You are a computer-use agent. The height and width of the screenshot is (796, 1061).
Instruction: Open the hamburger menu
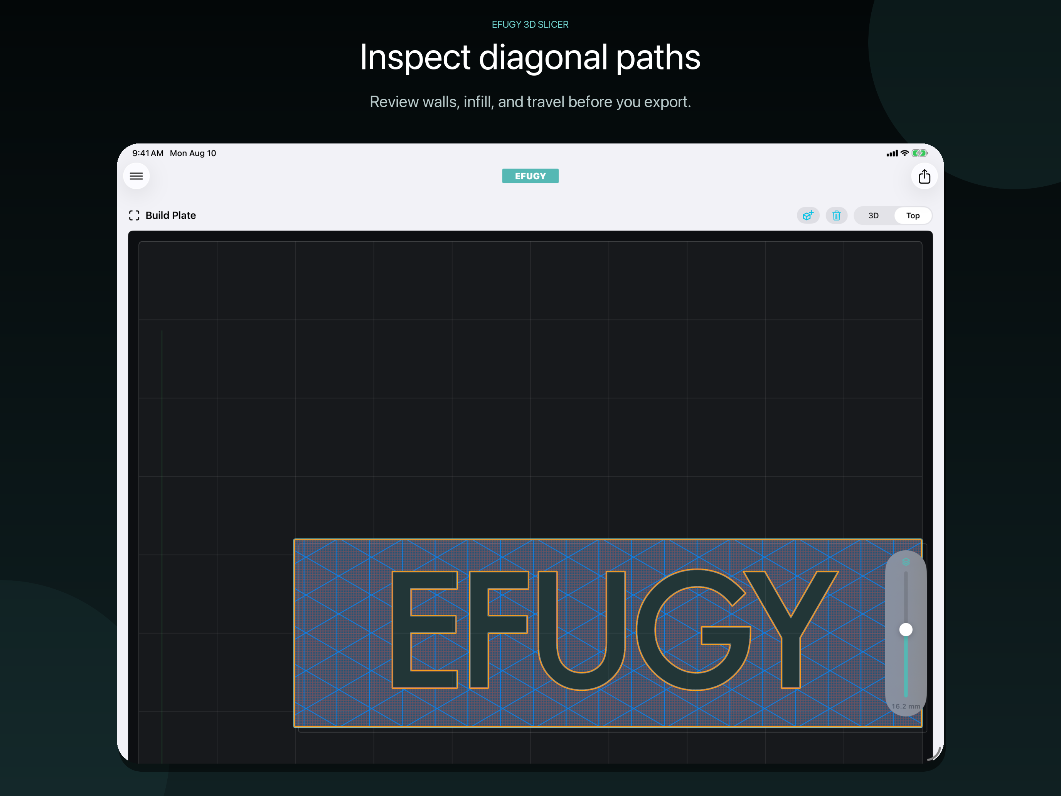pyautogui.click(x=136, y=176)
